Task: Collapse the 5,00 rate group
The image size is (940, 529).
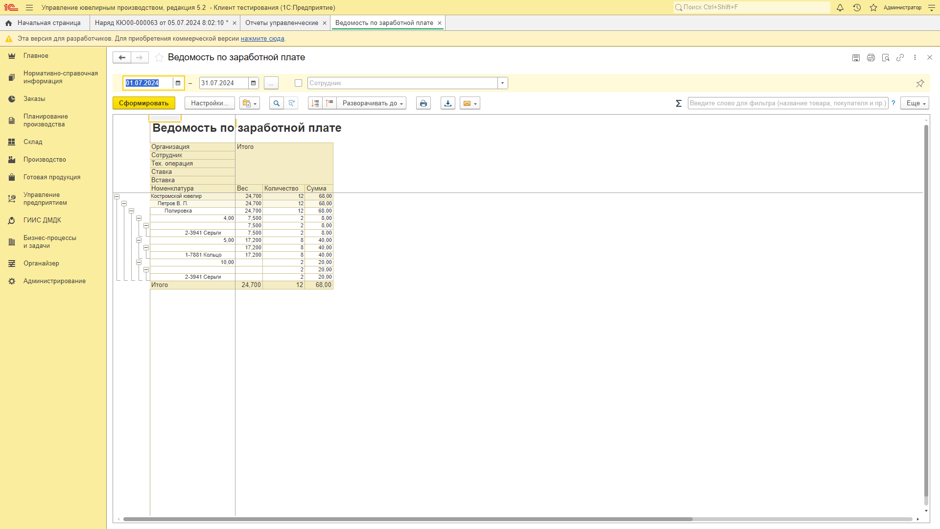Action: 139,240
